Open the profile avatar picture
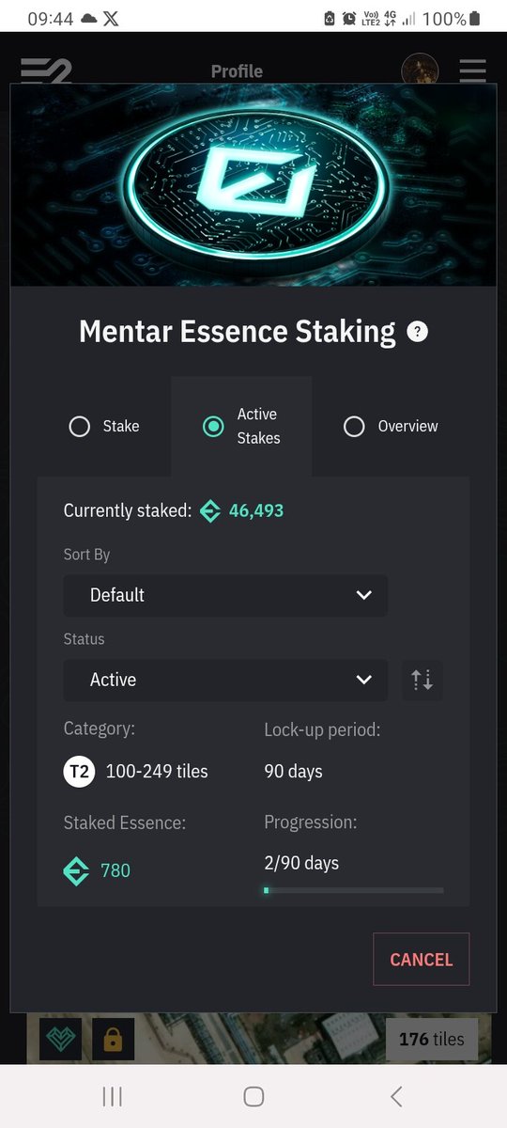This screenshot has height=1128, width=507. click(420, 70)
